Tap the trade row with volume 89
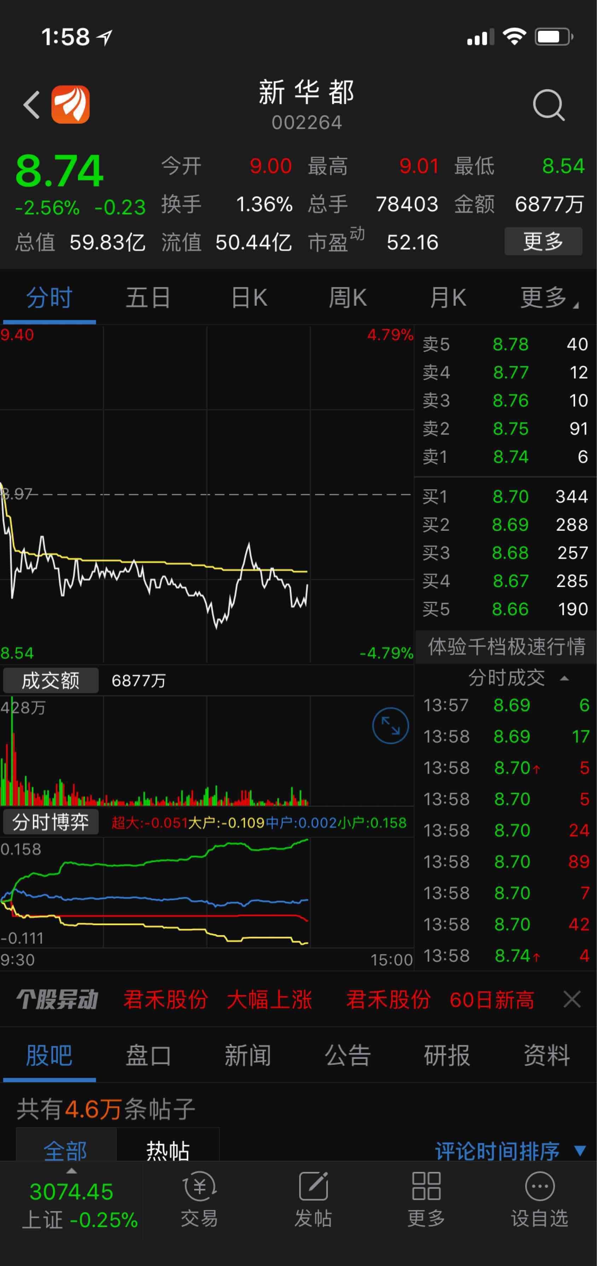The height and width of the screenshot is (1266, 597). click(506, 862)
